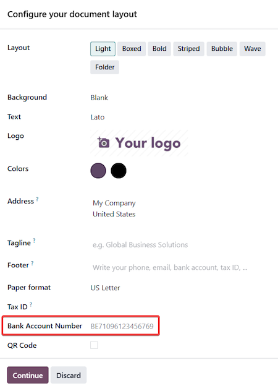Select the Boxed layout option

tap(132, 49)
